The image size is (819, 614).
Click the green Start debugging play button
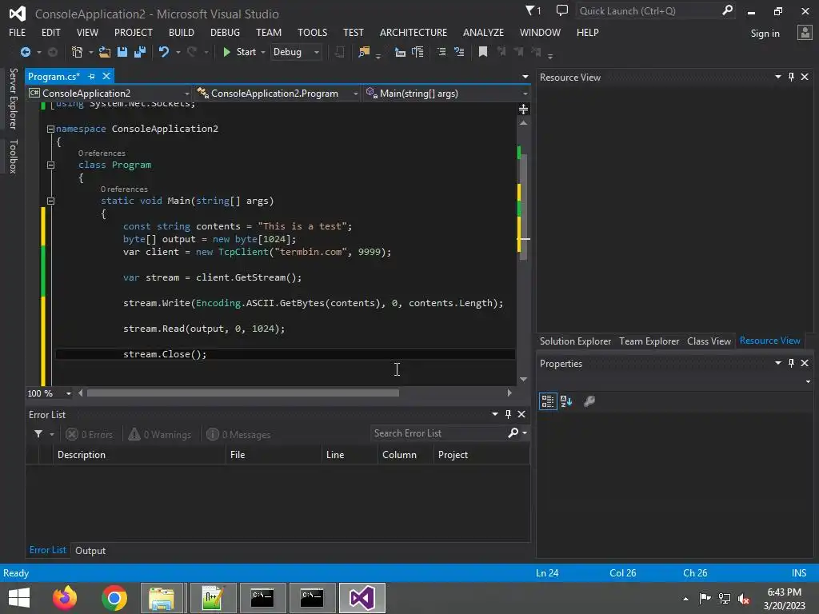226,52
